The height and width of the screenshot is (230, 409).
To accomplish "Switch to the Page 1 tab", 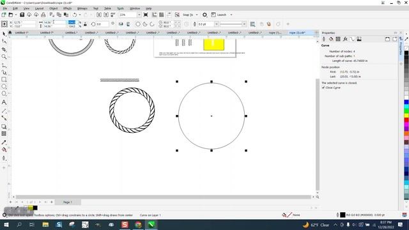I will [67, 202].
